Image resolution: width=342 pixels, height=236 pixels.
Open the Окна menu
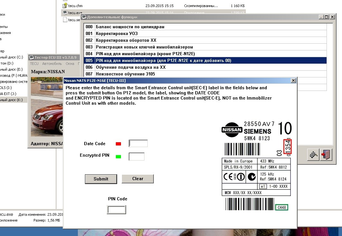point(70,64)
